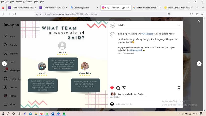Close the post overlay with X
The height and width of the screenshot is (116, 206).
tap(199, 21)
